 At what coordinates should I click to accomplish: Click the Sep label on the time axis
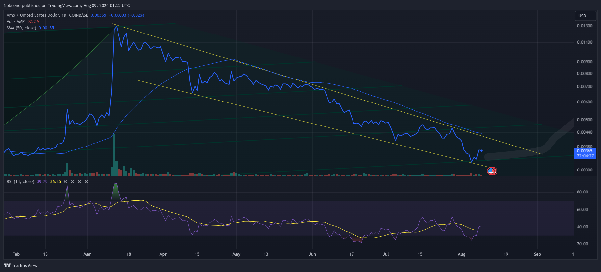(x=537, y=254)
